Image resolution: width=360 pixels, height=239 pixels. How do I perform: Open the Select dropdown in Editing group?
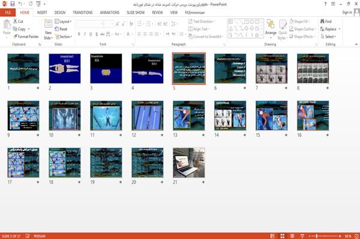click(328, 37)
